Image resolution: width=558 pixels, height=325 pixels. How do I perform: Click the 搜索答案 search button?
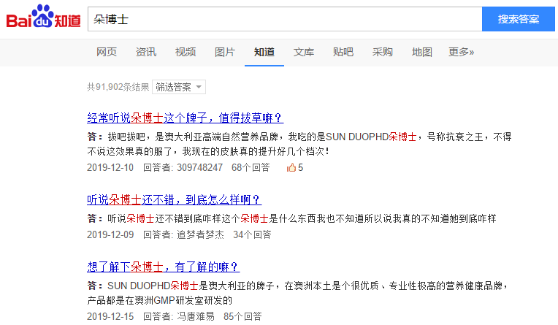point(518,19)
